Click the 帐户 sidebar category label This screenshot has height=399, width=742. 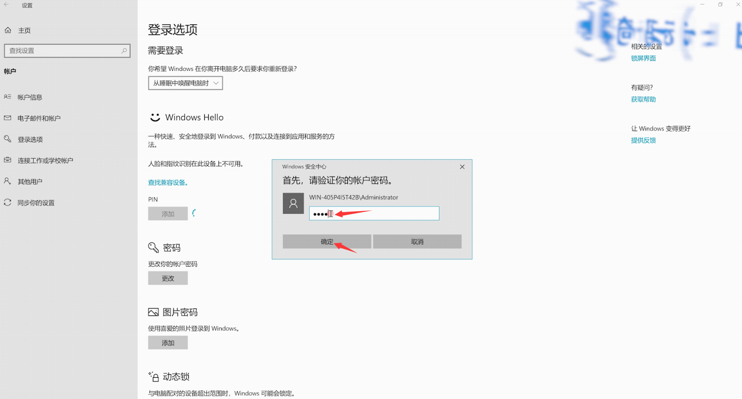pos(10,71)
